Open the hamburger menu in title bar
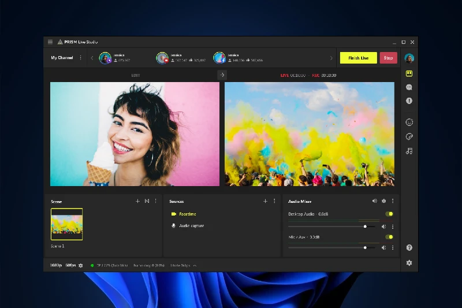Screen dimensions: 462x308 pyautogui.click(x=50, y=42)
